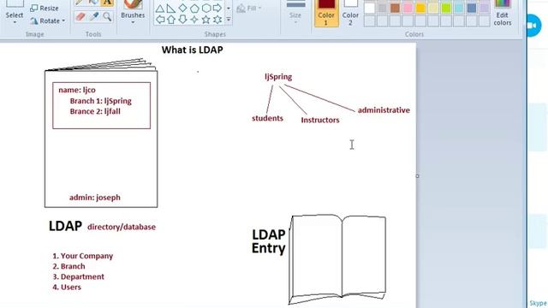
Task: Click the 'Instructors' label on canvas
Action: (320, 120)
